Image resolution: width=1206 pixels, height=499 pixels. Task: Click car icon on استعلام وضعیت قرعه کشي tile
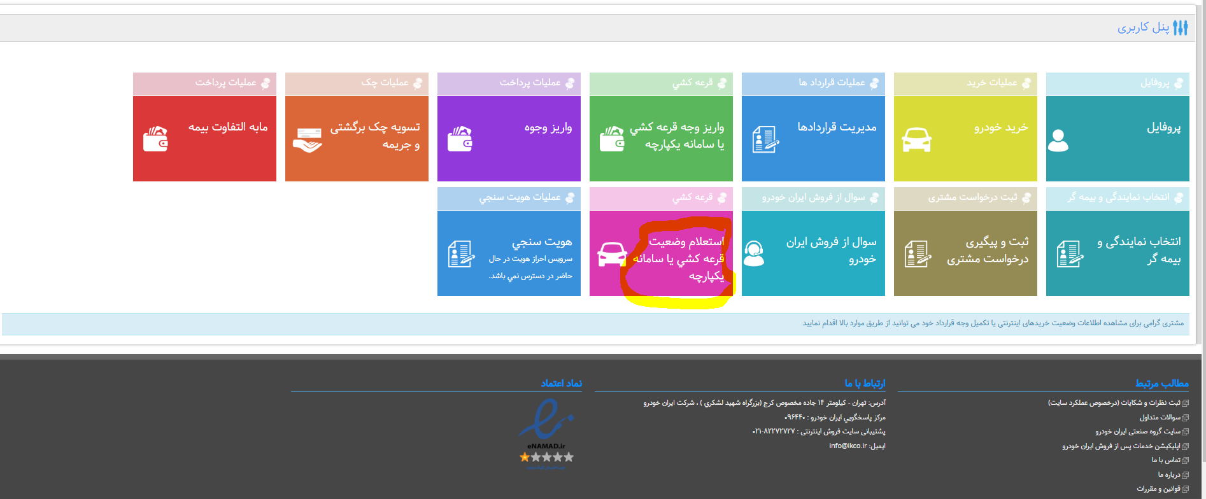pos(612,255)
